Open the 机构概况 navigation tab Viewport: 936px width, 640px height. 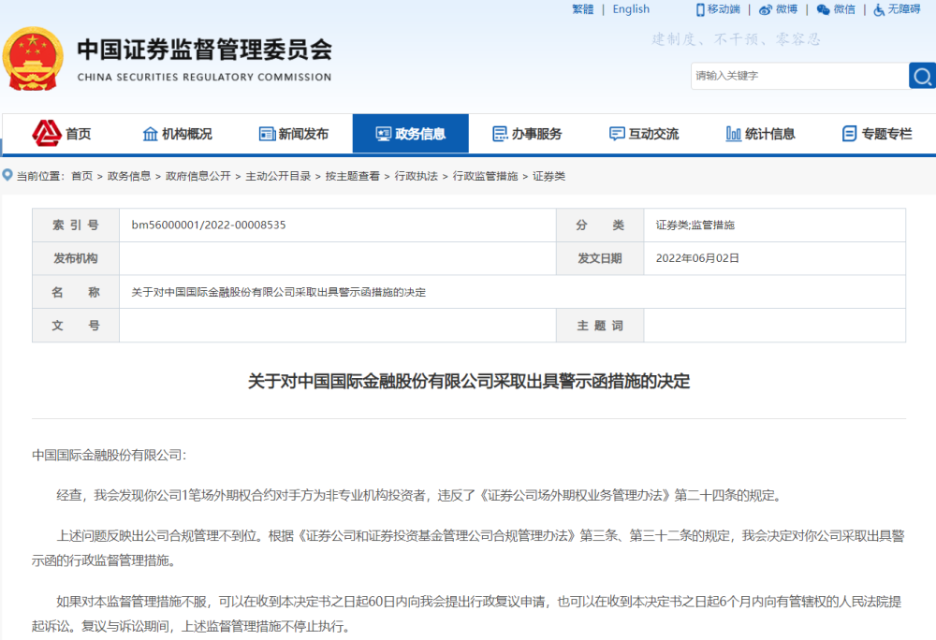(x=177, y=134)
